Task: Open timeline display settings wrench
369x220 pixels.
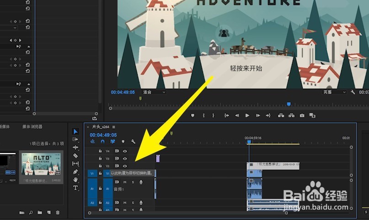Action: [x=133, y=141]
